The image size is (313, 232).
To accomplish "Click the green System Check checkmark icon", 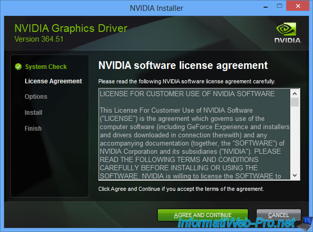I will (x=18, y=66).
